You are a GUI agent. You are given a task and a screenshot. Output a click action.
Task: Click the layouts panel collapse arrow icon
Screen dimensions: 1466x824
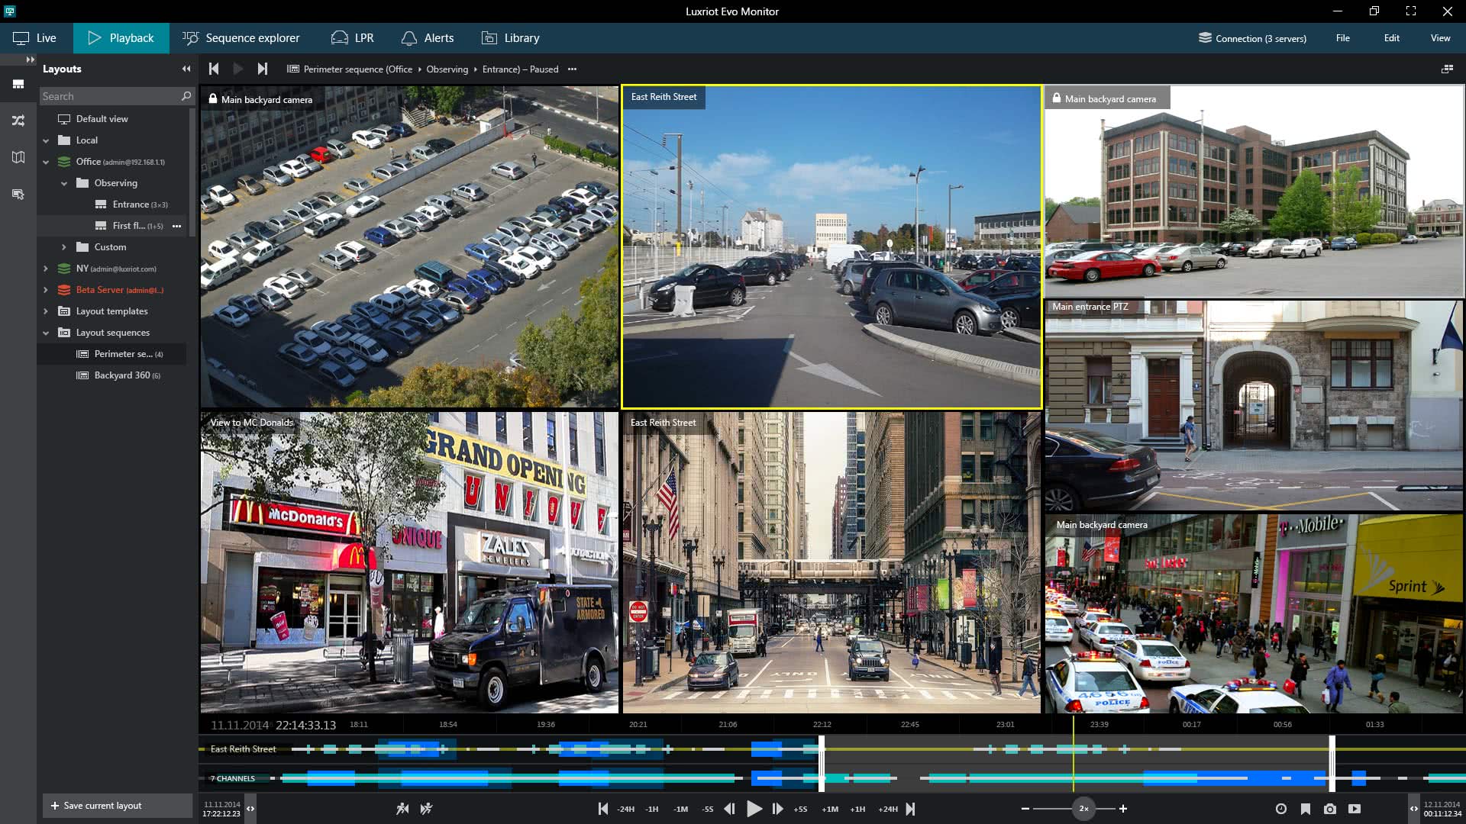point(186,69)
